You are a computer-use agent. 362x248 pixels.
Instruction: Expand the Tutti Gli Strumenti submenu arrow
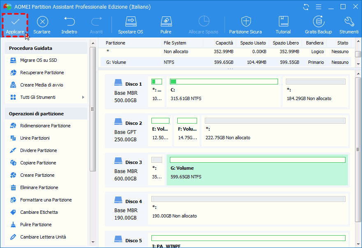(83, 97)
